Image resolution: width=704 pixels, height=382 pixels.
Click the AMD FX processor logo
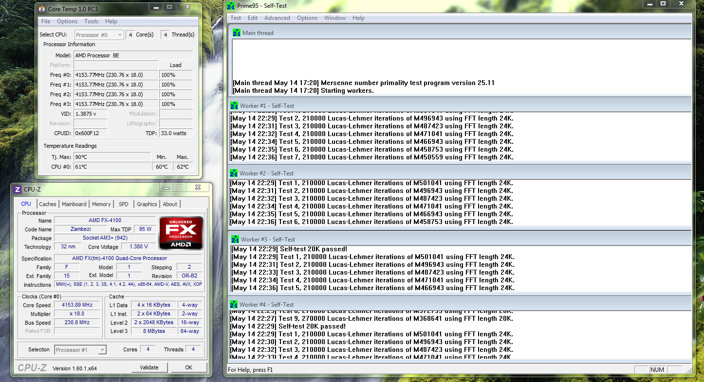[x=181, y=233]
